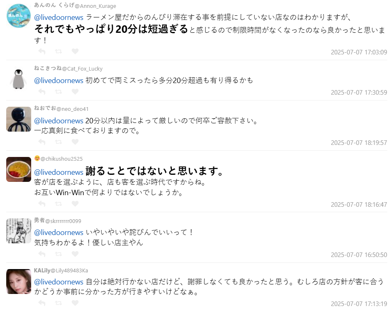This screenshot has width=389, height=311.
Task: Open the Annon_Kurage fish avatar
Action: 19,15
